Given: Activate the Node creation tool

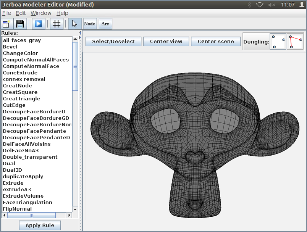Looking at the screenshot, I should [89, 24].
